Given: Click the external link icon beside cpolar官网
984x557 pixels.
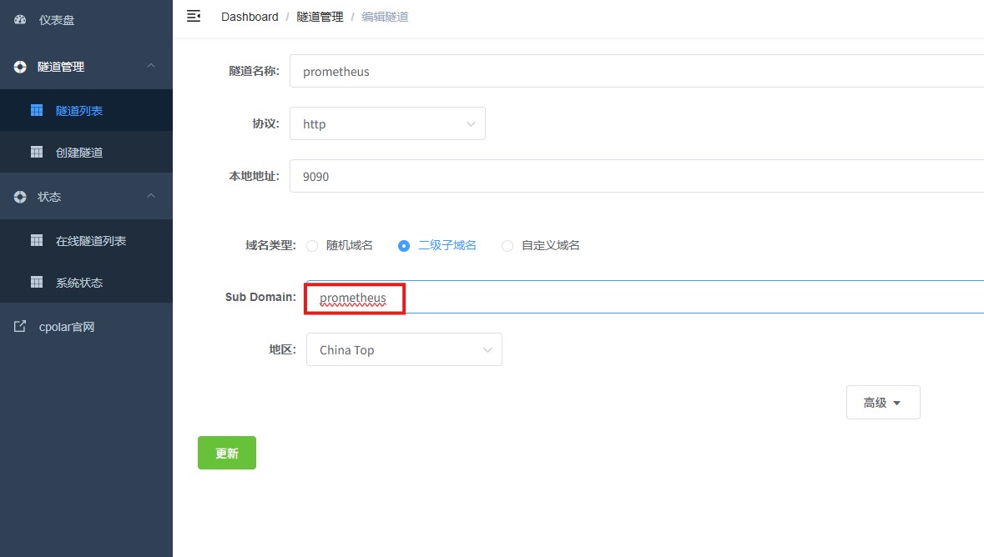Looking at the screenshot, I should [20, 326].
